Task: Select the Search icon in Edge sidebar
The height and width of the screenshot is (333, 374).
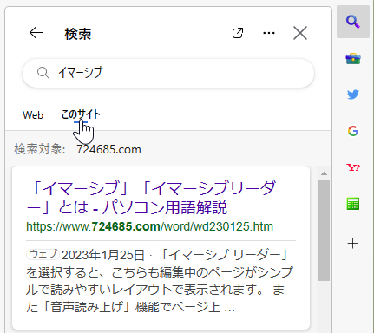Action: (353, 22)
